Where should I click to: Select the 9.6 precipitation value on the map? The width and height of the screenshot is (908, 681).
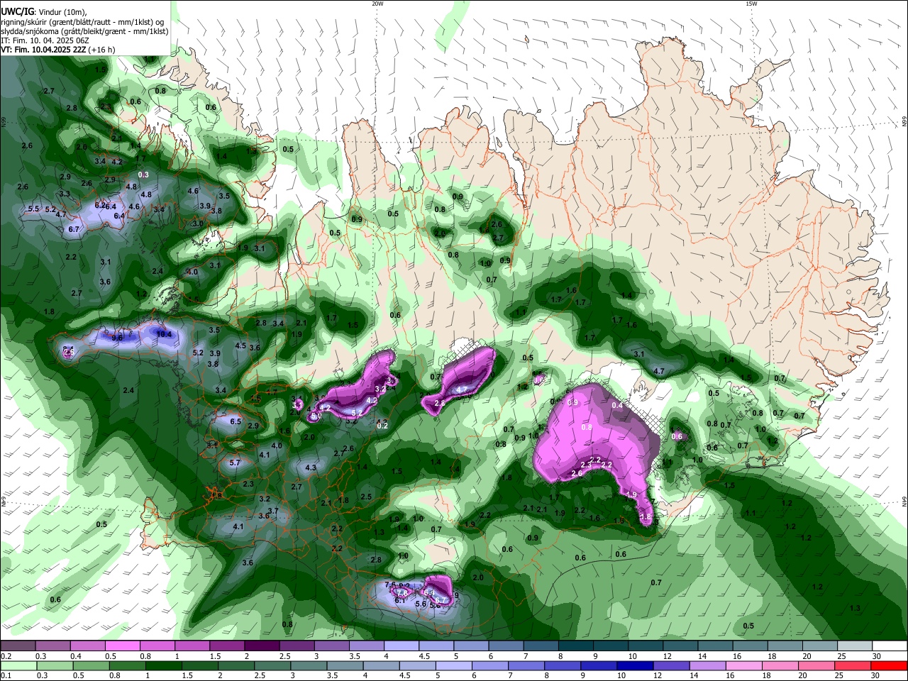[117, 338]
